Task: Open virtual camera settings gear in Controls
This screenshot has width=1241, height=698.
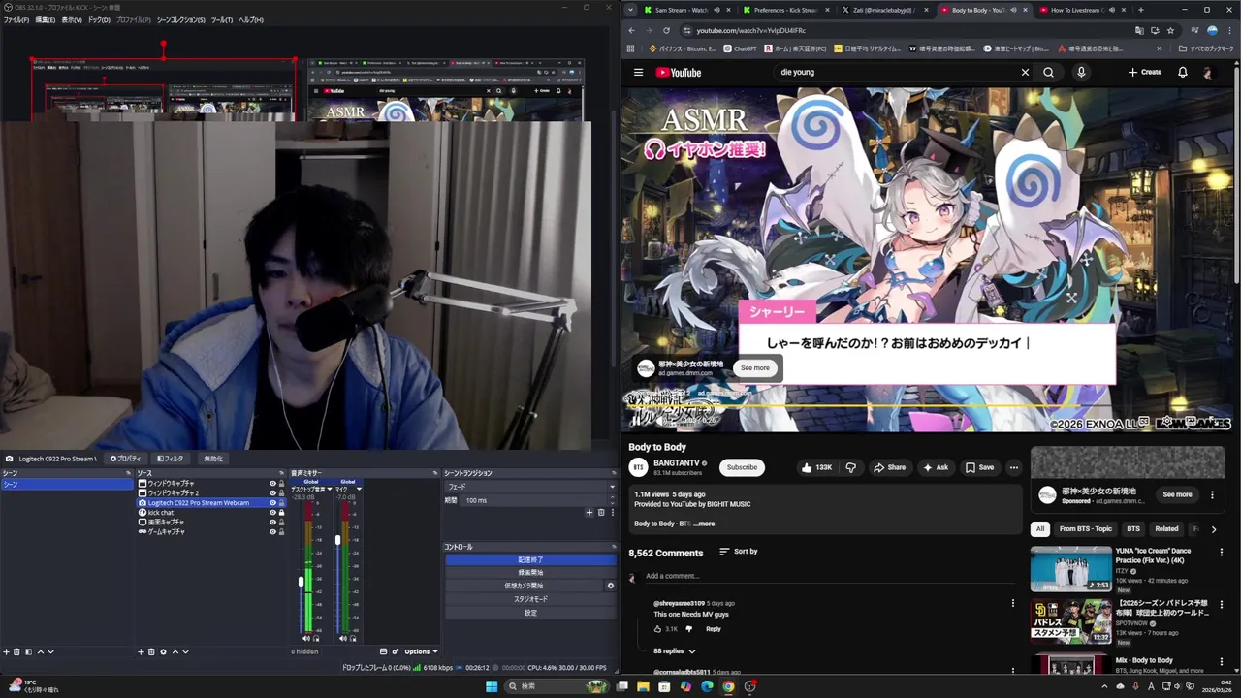Action: [610, 586]
